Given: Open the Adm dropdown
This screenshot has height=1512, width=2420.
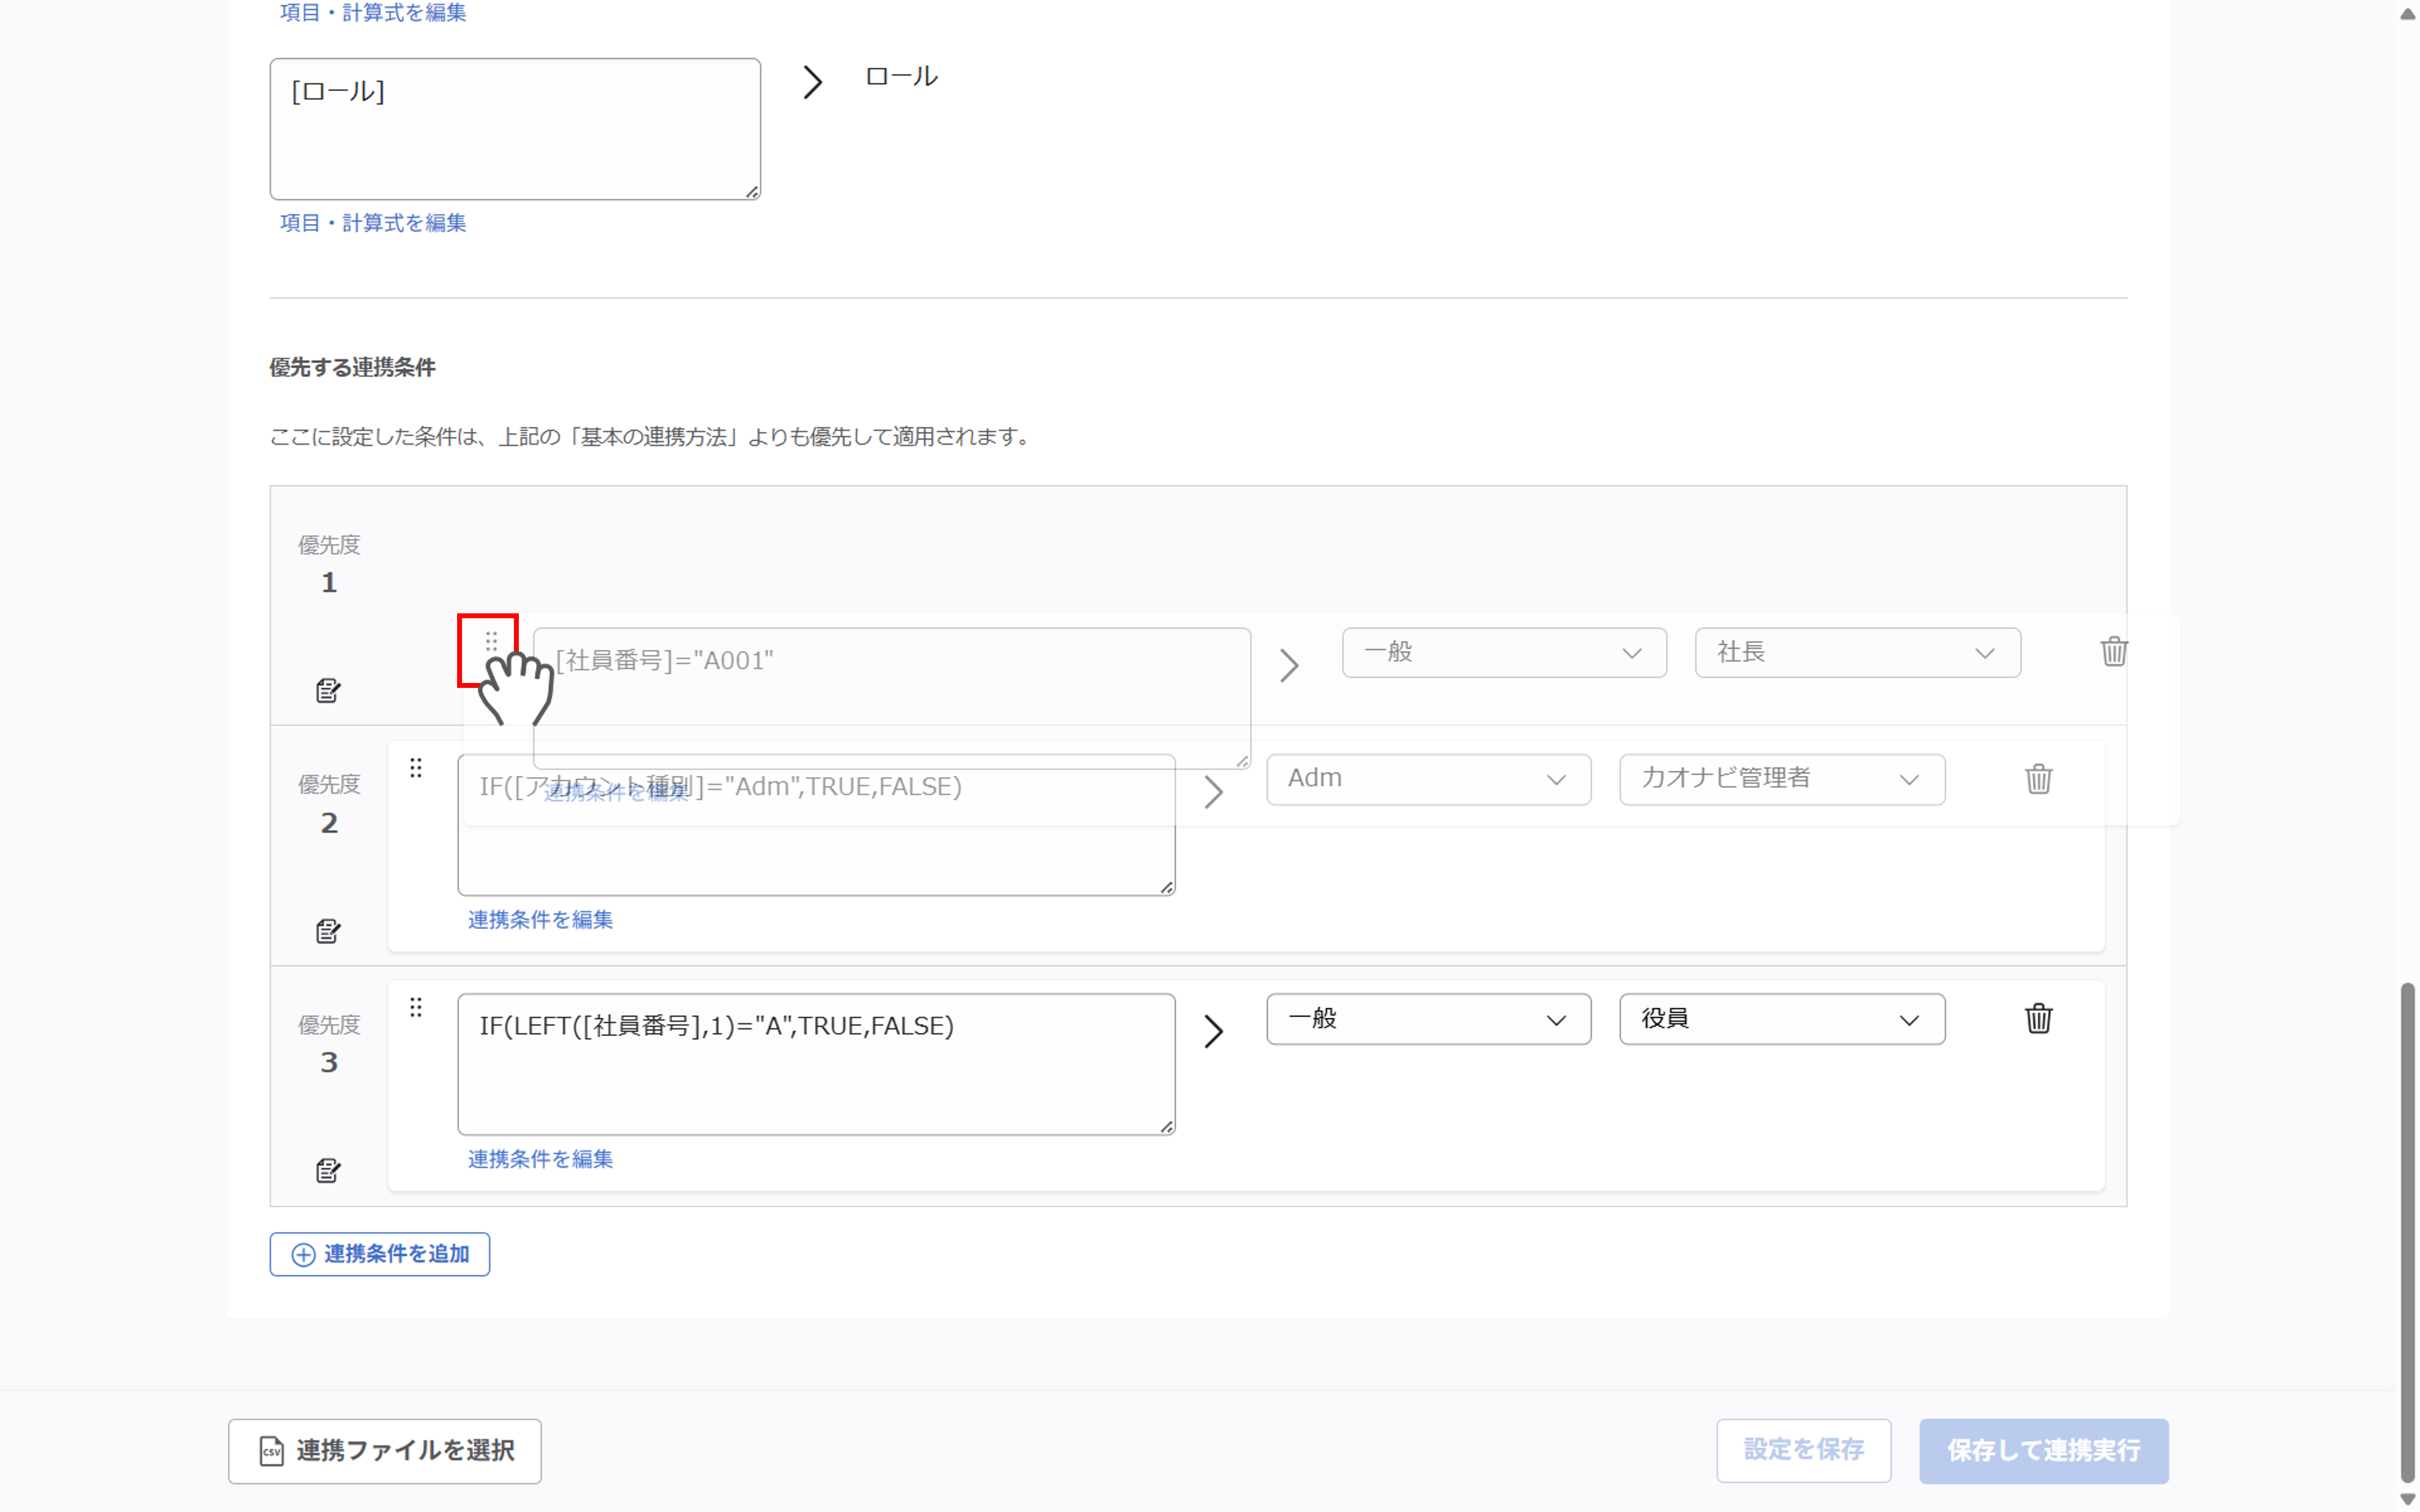Looking at the screenshot, I should (1428, 779).
